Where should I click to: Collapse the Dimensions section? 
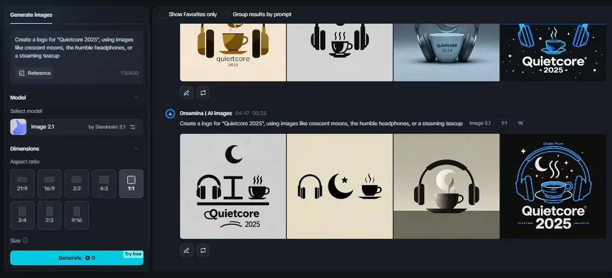[x=136, y=148]
